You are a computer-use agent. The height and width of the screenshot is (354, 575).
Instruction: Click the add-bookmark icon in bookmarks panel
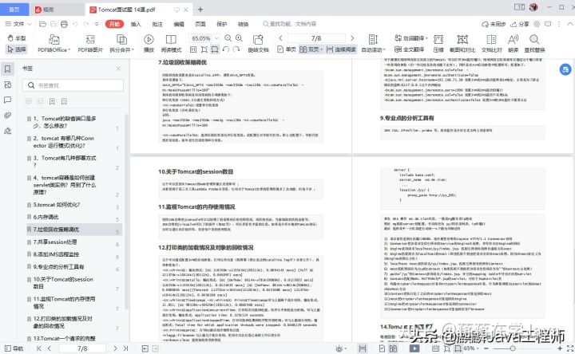tap(53, 101)
